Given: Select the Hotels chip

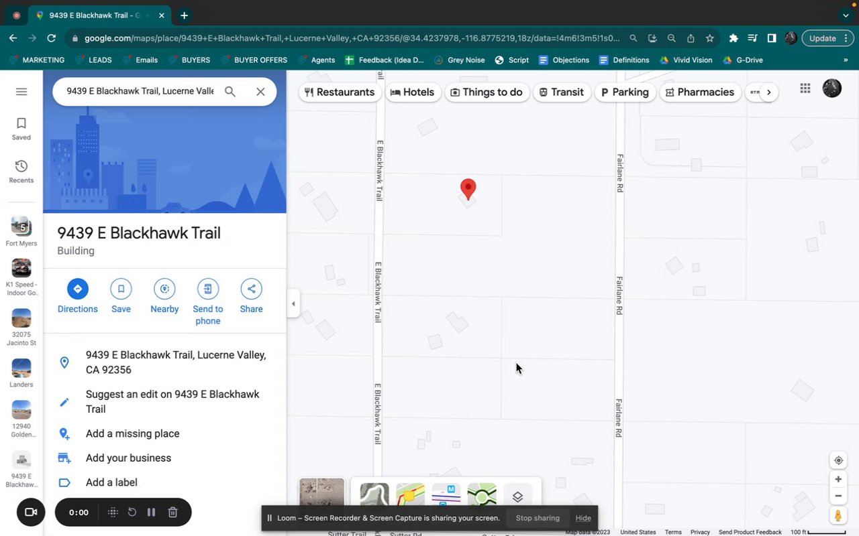Looking at the screenshot, I should point(413,92).
